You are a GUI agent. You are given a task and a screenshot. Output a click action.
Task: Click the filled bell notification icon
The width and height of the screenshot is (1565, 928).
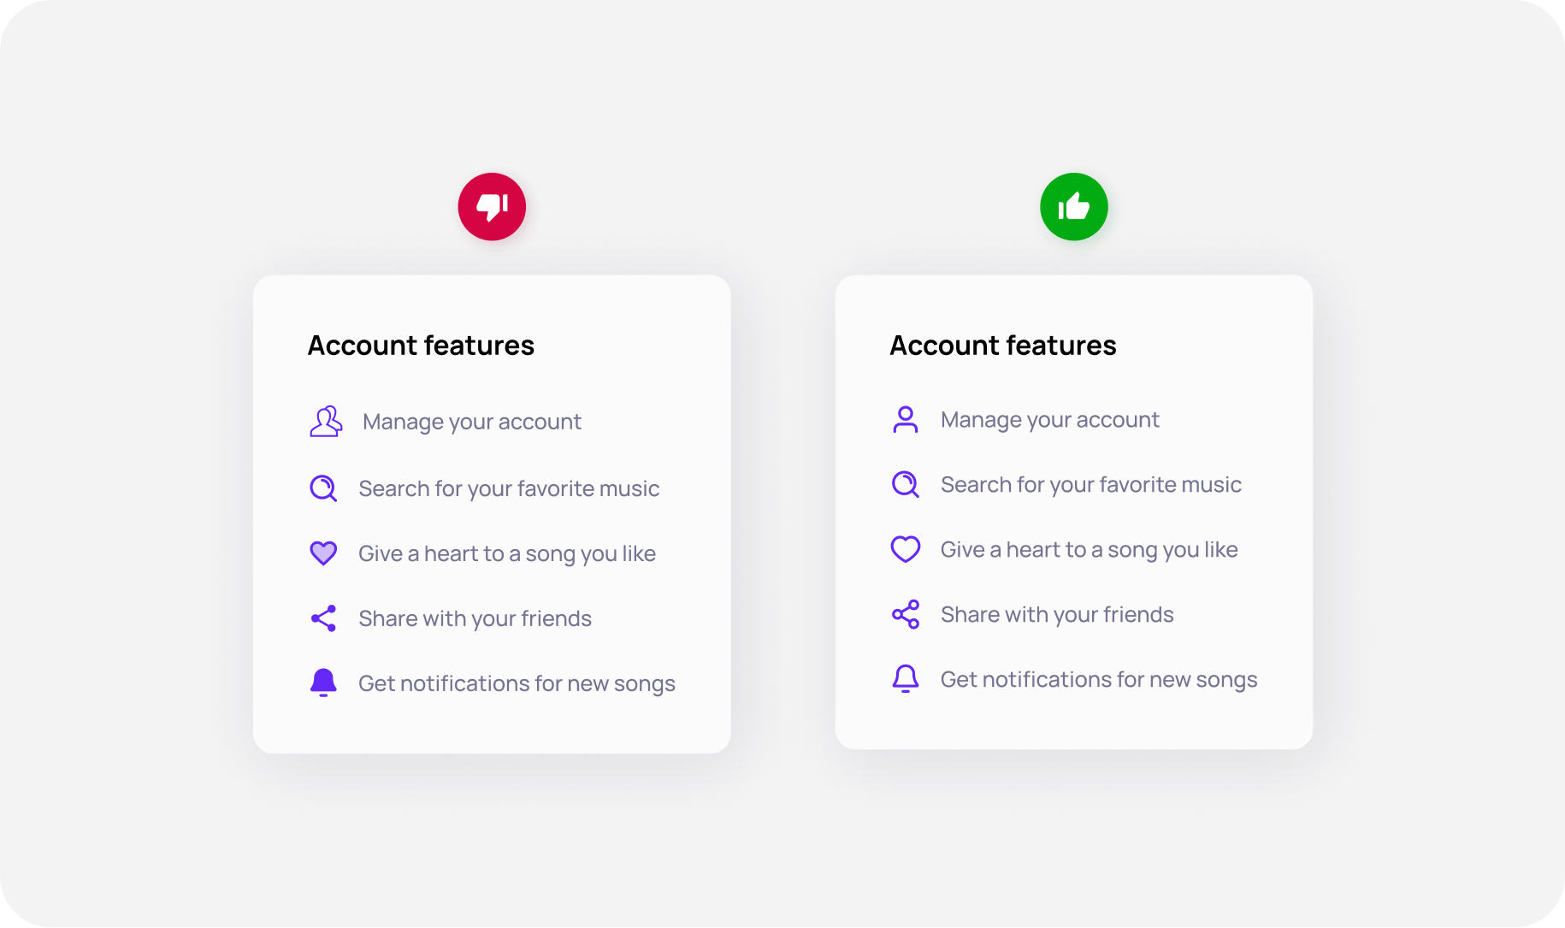point(323,683)
